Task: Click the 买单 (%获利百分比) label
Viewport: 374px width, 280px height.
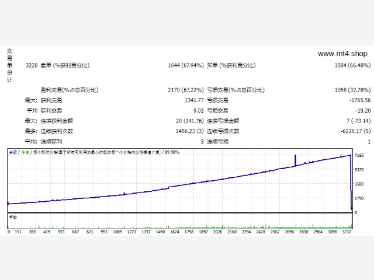Action: coord(231,65)
